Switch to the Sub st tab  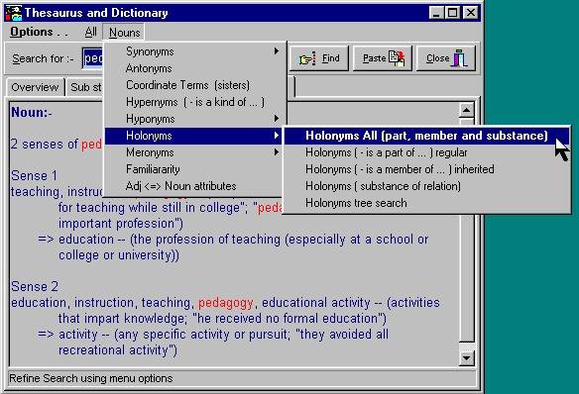point(85,87)
